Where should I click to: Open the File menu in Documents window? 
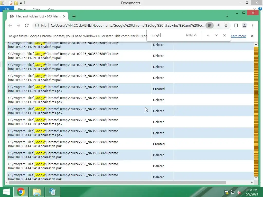coord(7,9)
